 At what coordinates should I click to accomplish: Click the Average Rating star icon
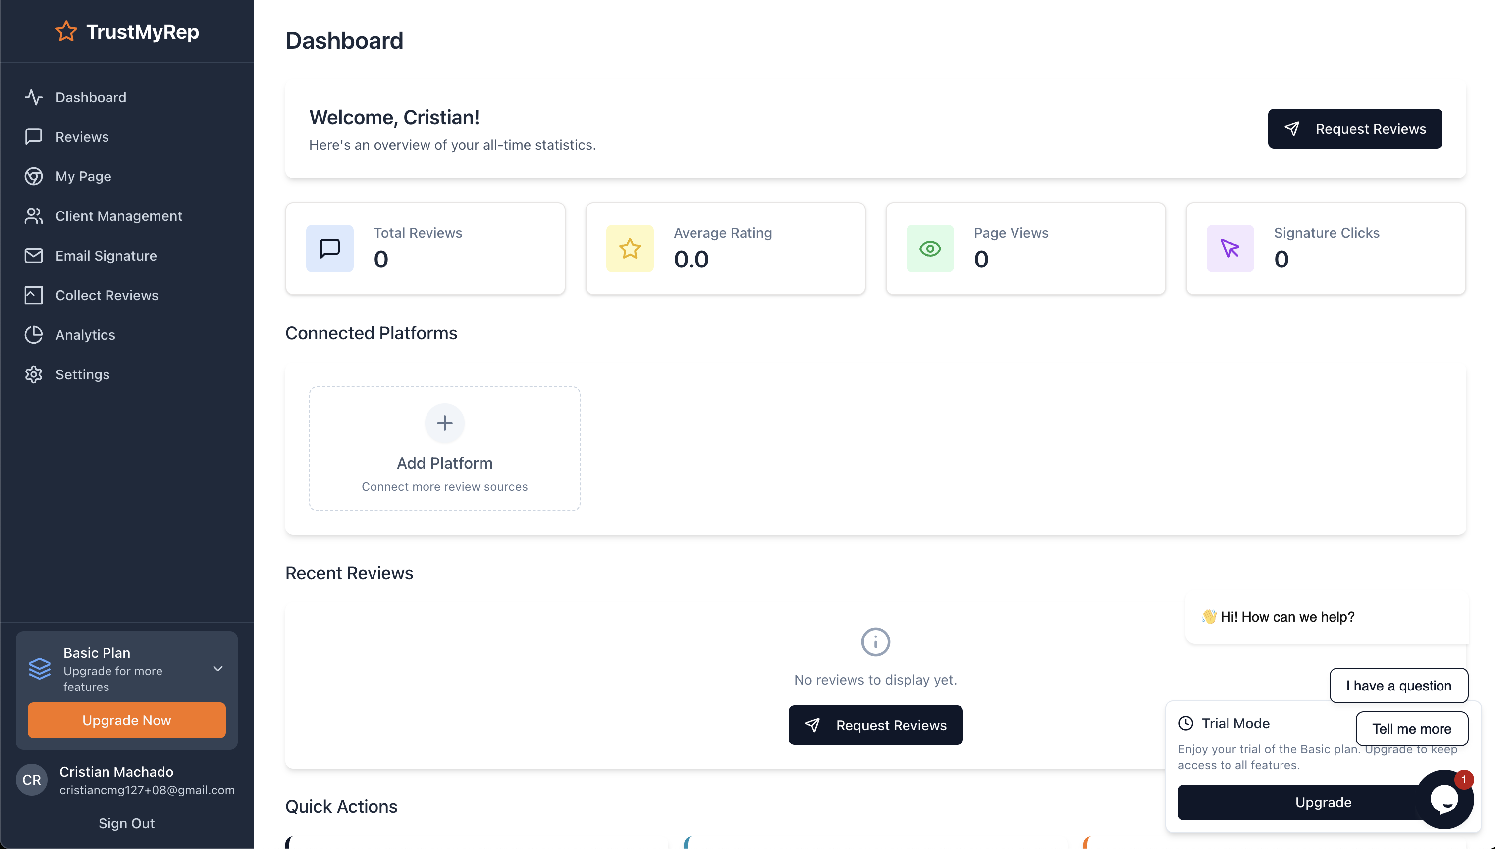tap(630, 248)
